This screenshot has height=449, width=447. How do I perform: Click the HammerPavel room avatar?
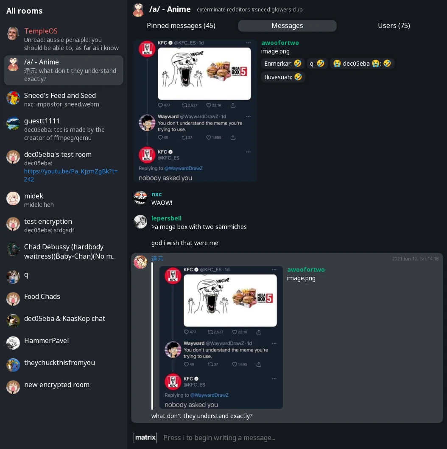(x=13, y=343)
